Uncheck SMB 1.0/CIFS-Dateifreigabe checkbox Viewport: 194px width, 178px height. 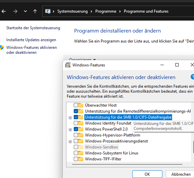[76, 117]
